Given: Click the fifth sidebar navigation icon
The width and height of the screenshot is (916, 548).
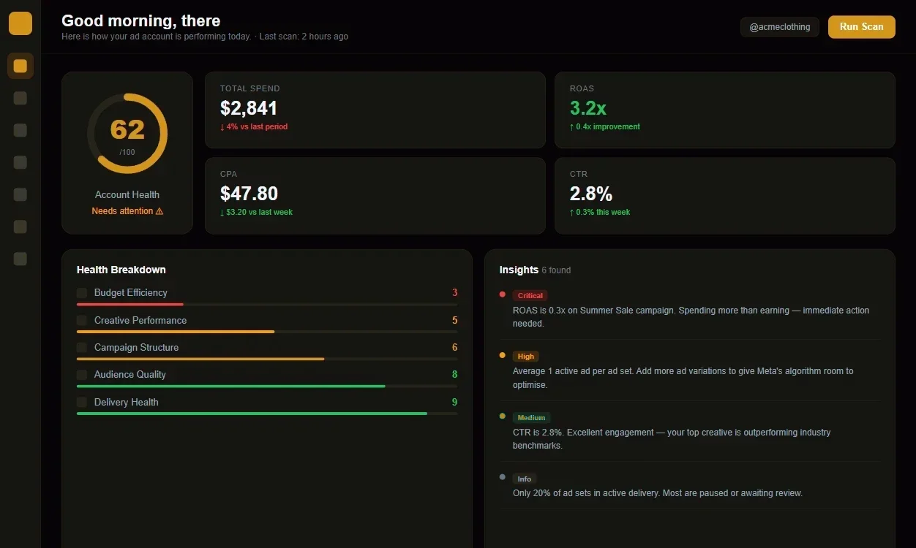Looking at the screenshot, I should coord(20,194).
